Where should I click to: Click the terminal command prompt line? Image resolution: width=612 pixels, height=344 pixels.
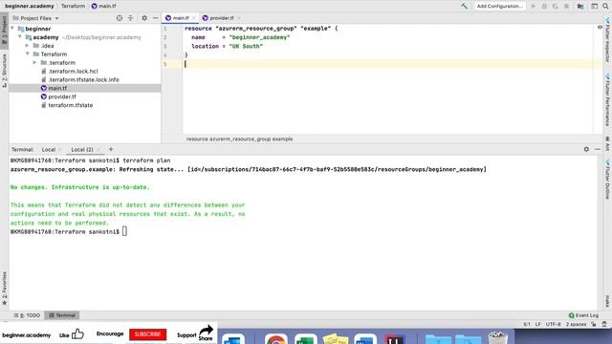(69, 231)
